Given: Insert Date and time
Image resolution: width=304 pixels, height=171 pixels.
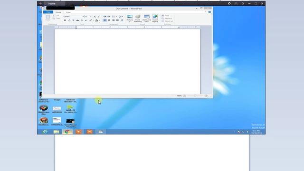Looking at the screenshot, I should pos(147,18).
